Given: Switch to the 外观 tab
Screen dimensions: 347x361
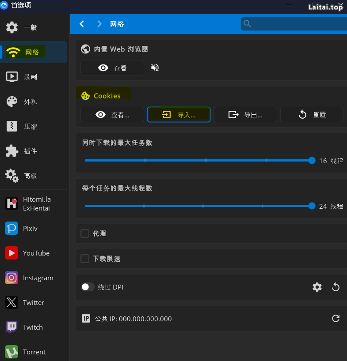Looking at the screenshot, I should pos(30,102).
